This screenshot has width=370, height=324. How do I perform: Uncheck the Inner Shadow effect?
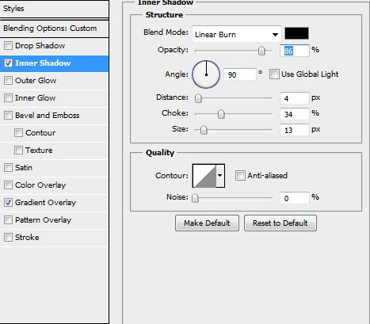[8, 63]
